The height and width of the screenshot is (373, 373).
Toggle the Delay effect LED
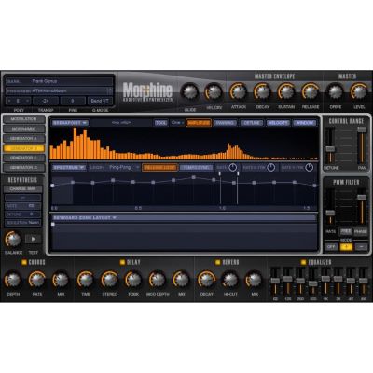point(122,263)
